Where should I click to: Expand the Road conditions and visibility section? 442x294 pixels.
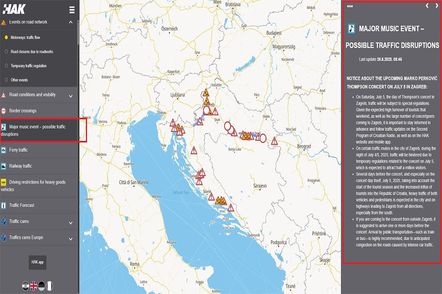pos(71,96)
